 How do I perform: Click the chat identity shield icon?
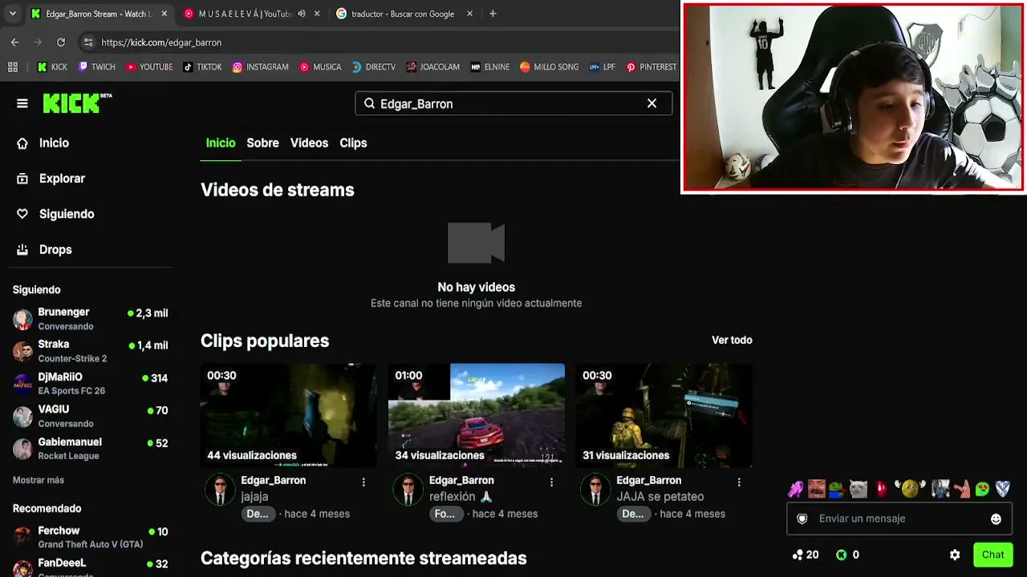pyautogui.click(x=802, y=518)
